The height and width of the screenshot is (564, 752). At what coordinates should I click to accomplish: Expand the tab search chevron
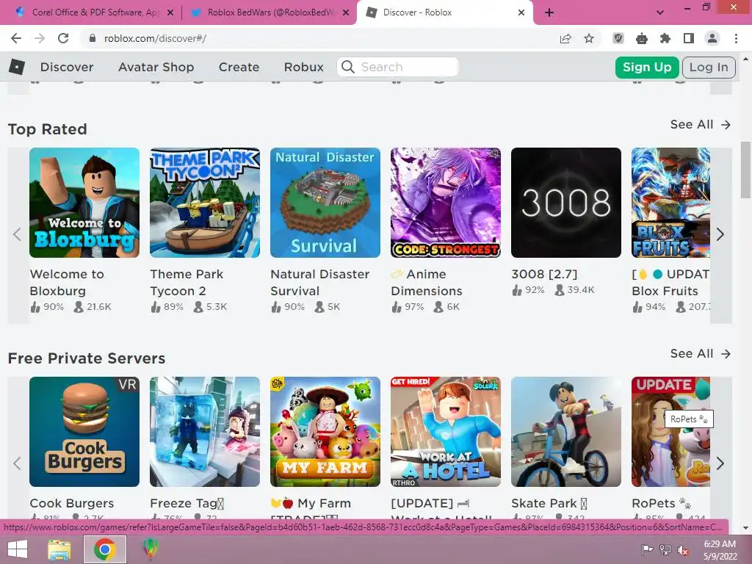coord(660,12)
